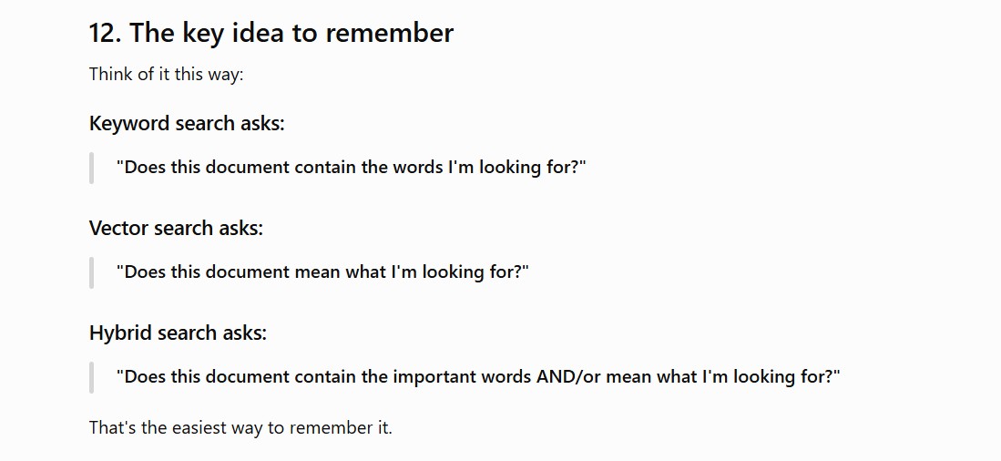Image resolution: width=1001 pixels, height=461 pixels.
Task: Click the gray quote bar beside hybrid quote
Action: pos(91,377)
